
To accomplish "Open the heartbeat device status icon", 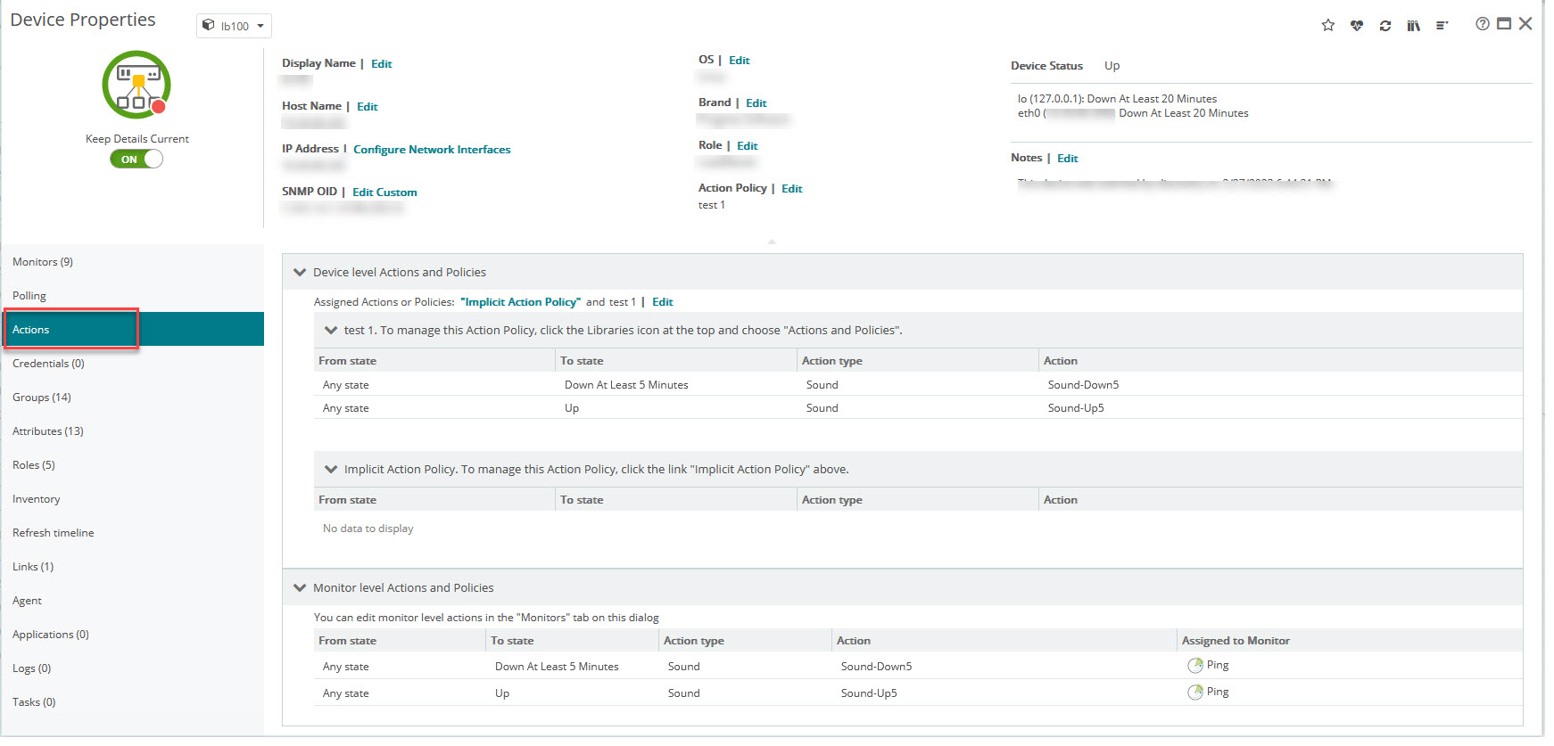I will point(1356,26).
